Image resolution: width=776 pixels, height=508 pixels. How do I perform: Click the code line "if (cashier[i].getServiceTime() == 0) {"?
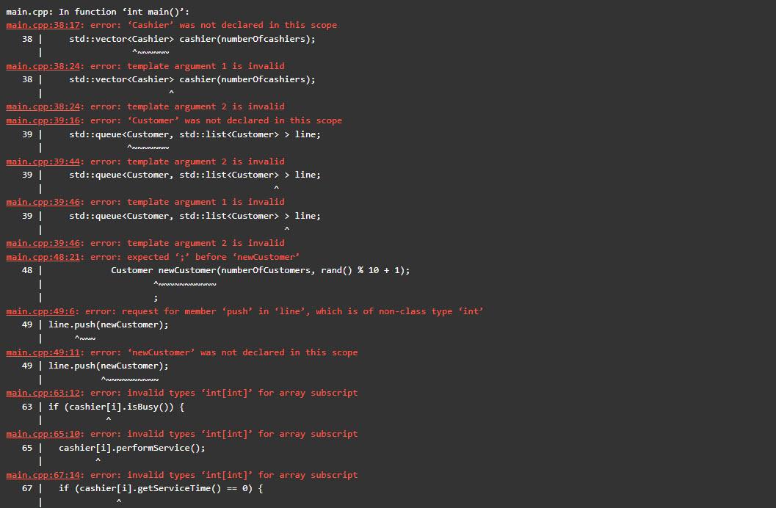[161, 489]
